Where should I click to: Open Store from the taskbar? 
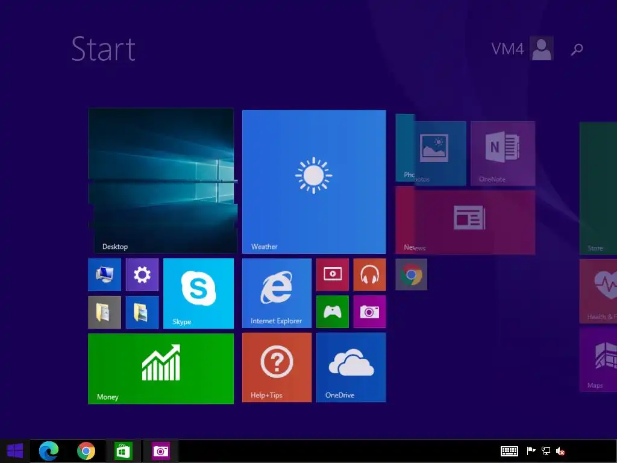click(123, 451)
